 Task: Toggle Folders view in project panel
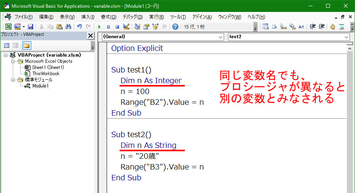(x=26, y=45)
